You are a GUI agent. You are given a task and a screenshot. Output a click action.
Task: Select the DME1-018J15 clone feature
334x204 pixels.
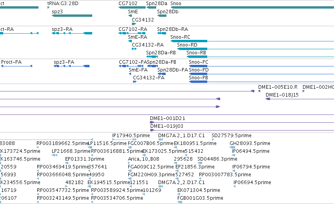point(300,99)
